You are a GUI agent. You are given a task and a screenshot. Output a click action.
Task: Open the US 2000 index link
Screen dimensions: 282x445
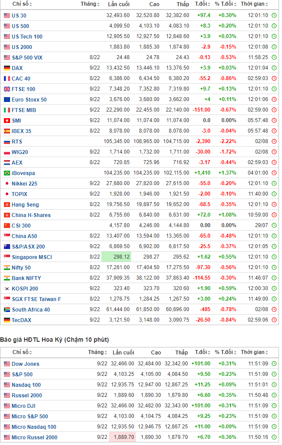tap(22, 47)
